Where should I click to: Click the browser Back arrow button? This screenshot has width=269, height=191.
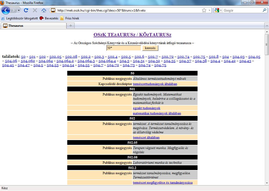[x=6, y=10]
